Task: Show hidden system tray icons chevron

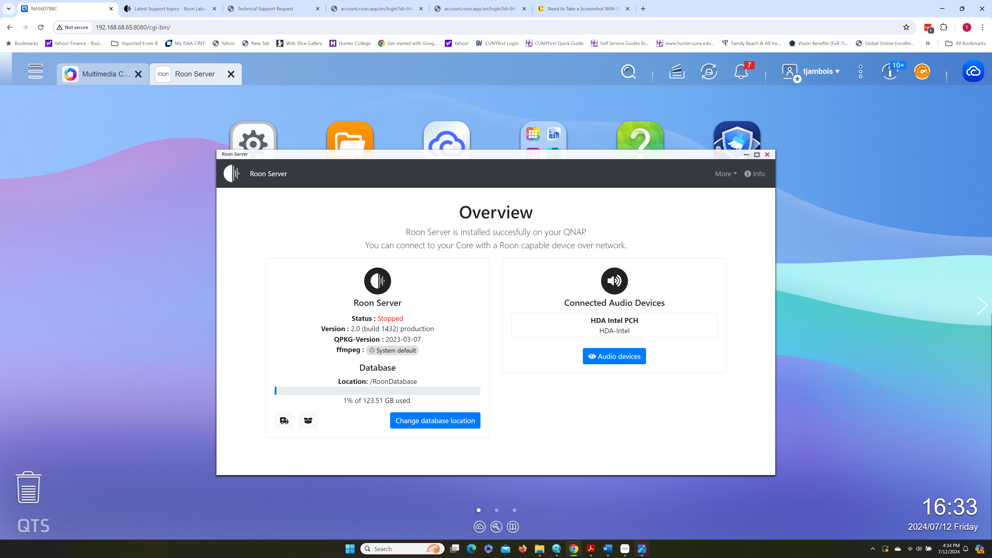Action: [x=873, y=549]
